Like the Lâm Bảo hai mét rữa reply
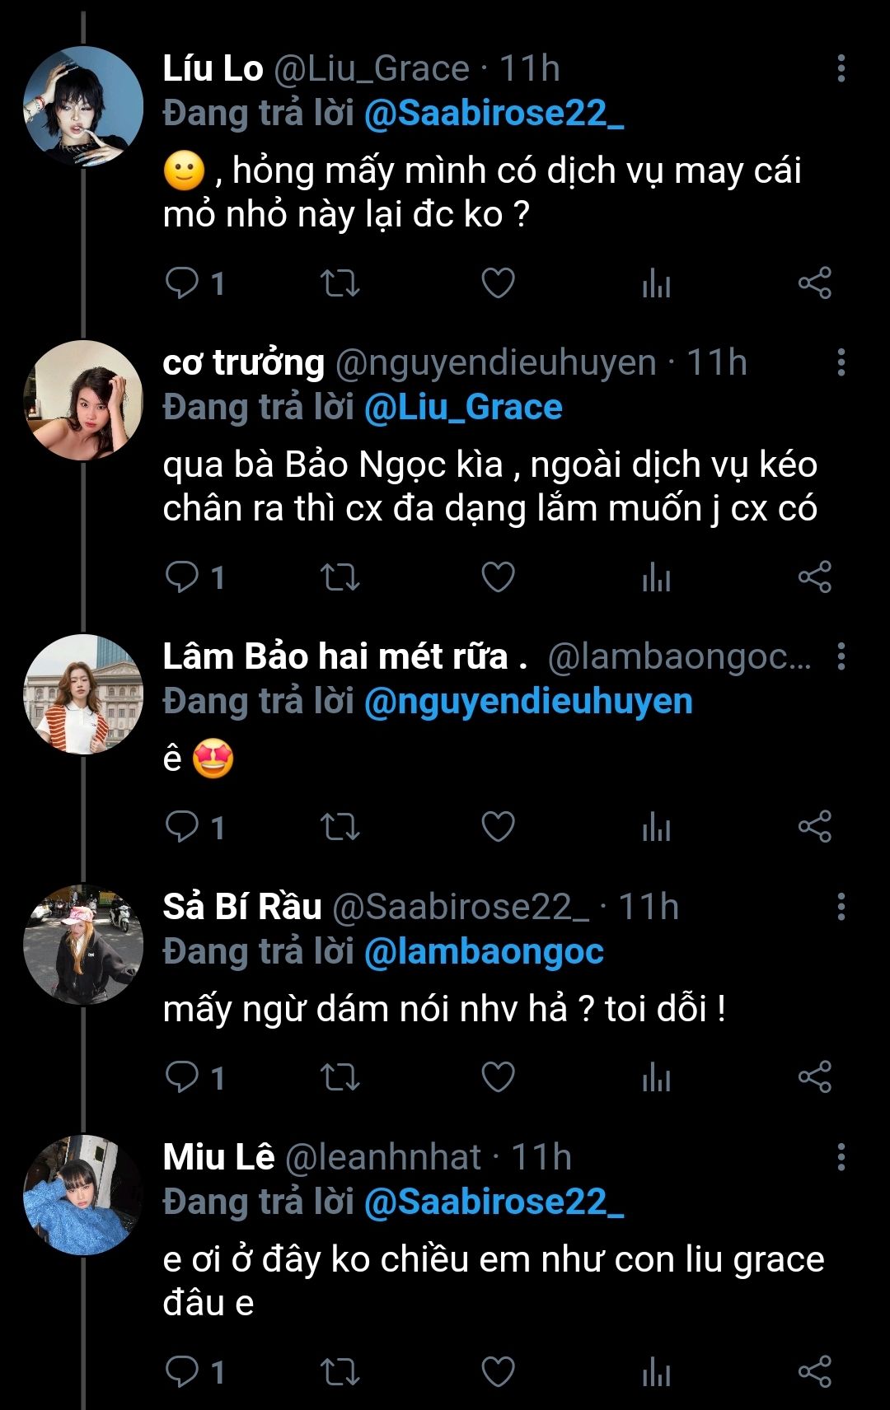The image size is (890, 1410). click(x=498, y=827)
